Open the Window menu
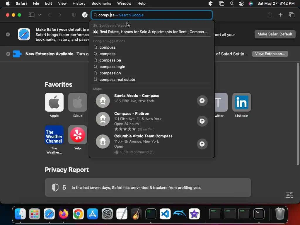 (124, 3)
